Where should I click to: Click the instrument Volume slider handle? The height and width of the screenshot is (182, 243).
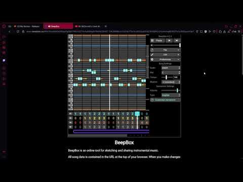click(177, 90)
